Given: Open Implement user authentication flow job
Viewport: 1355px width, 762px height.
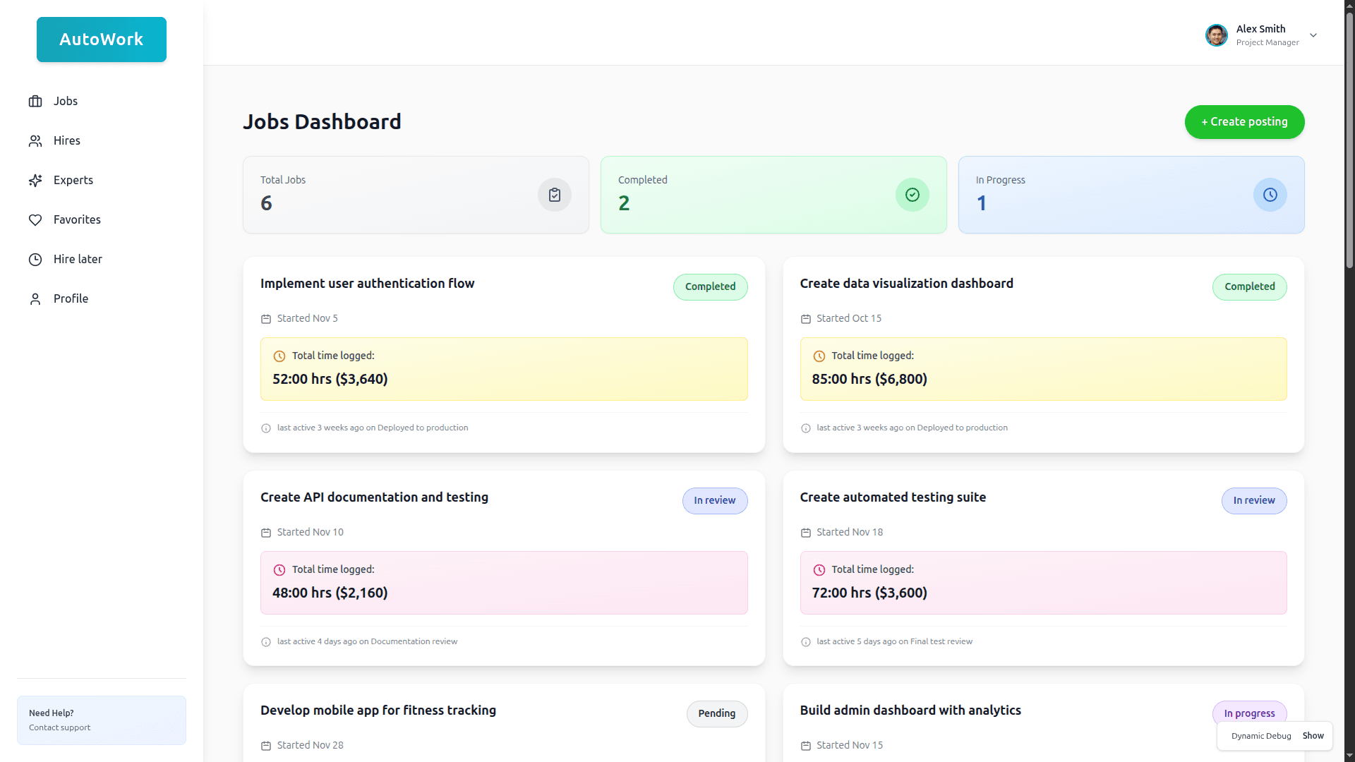Looking at the screenshot, I should pyautogui.click(x=367, y=284).
